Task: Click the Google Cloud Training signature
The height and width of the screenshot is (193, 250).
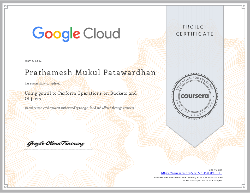Action: point(56,144)
